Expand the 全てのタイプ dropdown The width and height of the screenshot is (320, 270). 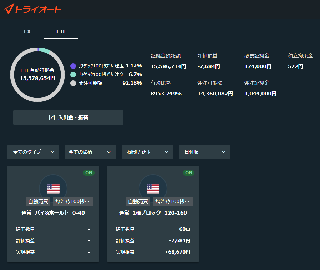coord(33,152)
